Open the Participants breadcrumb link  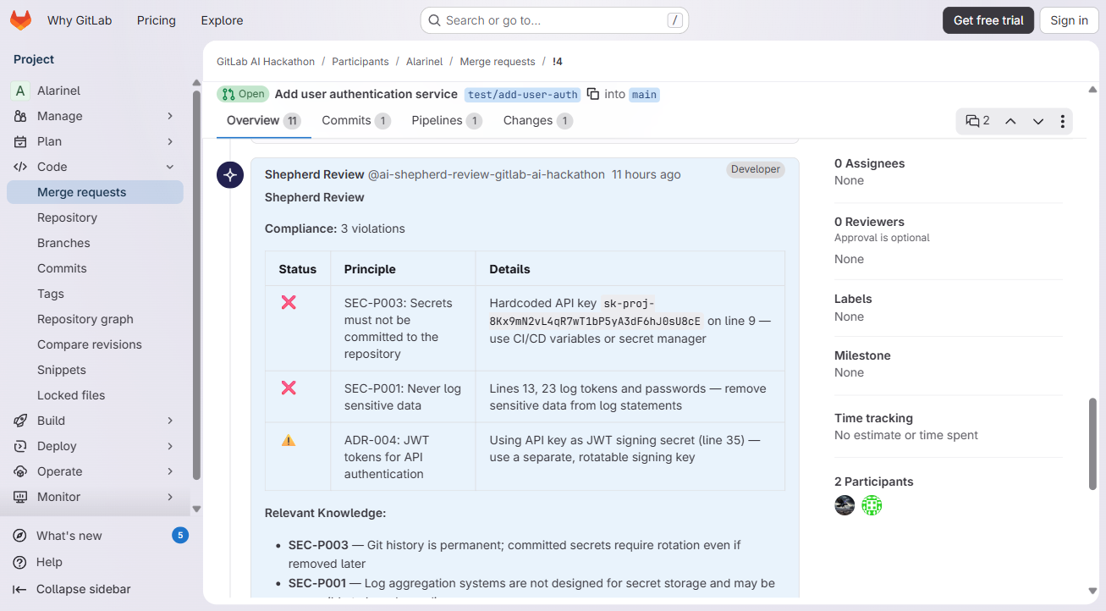click(x=360, y=62)
